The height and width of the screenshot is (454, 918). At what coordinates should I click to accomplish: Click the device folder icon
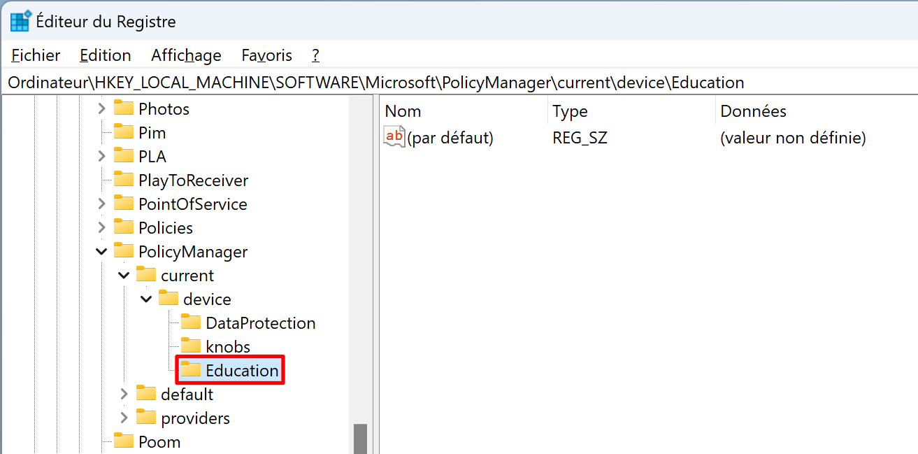pos(168,298)
